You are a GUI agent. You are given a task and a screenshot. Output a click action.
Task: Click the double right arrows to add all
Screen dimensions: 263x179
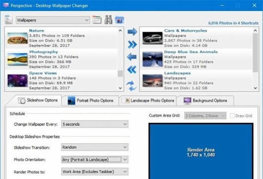(x=132, y=45)
